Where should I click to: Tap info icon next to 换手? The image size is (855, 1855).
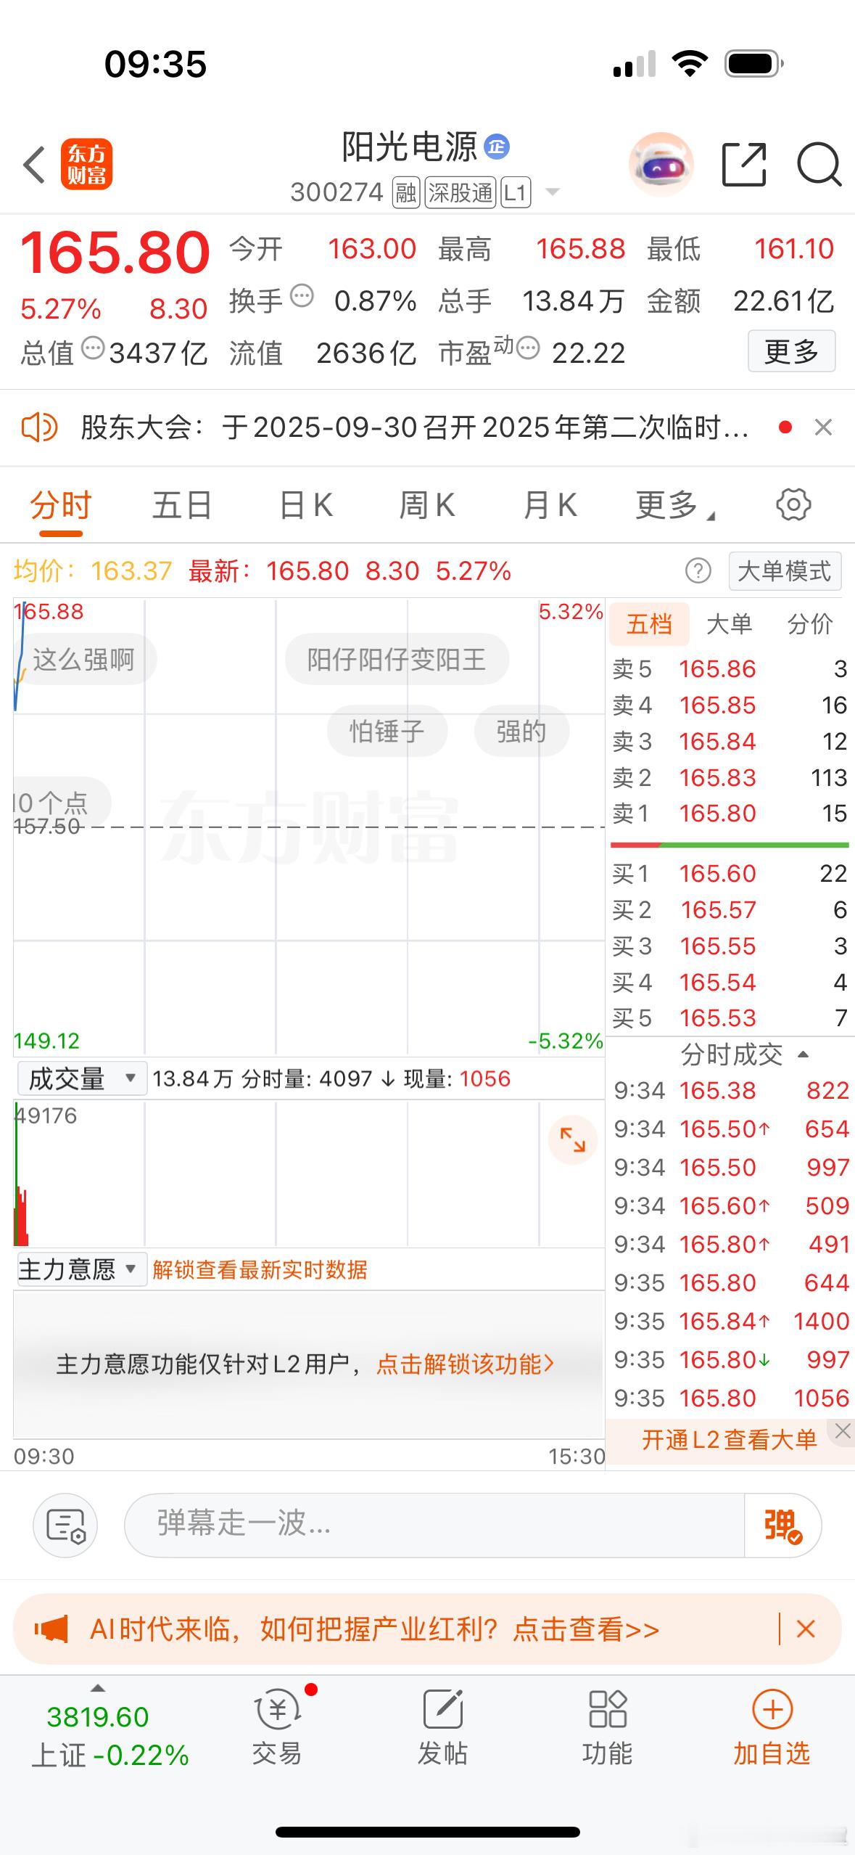[302, 296]
